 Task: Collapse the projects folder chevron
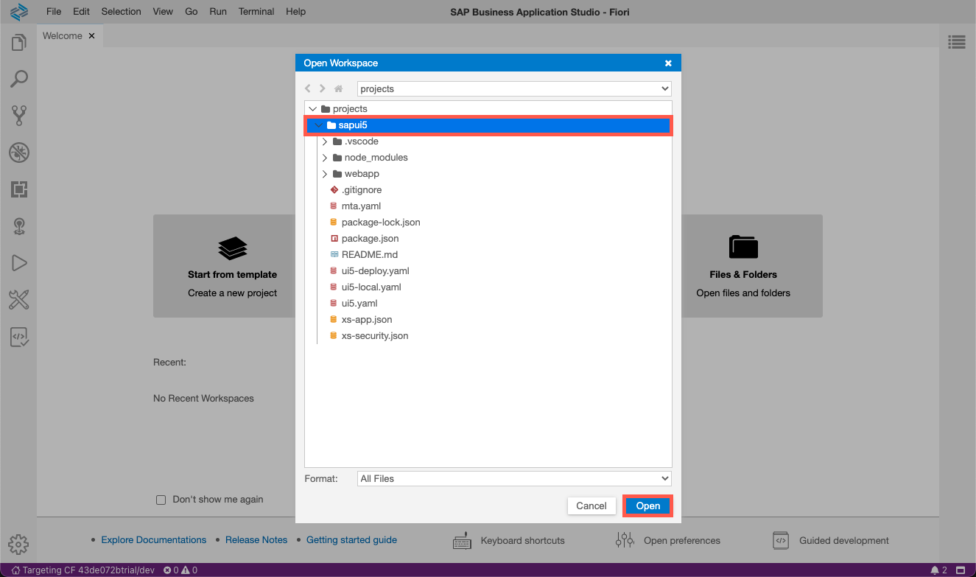tap(313, 109)
